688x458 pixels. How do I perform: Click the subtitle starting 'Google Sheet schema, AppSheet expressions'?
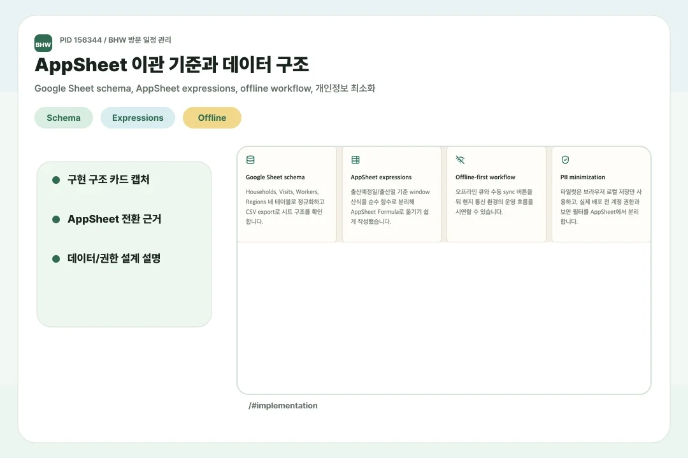[205, 88]
